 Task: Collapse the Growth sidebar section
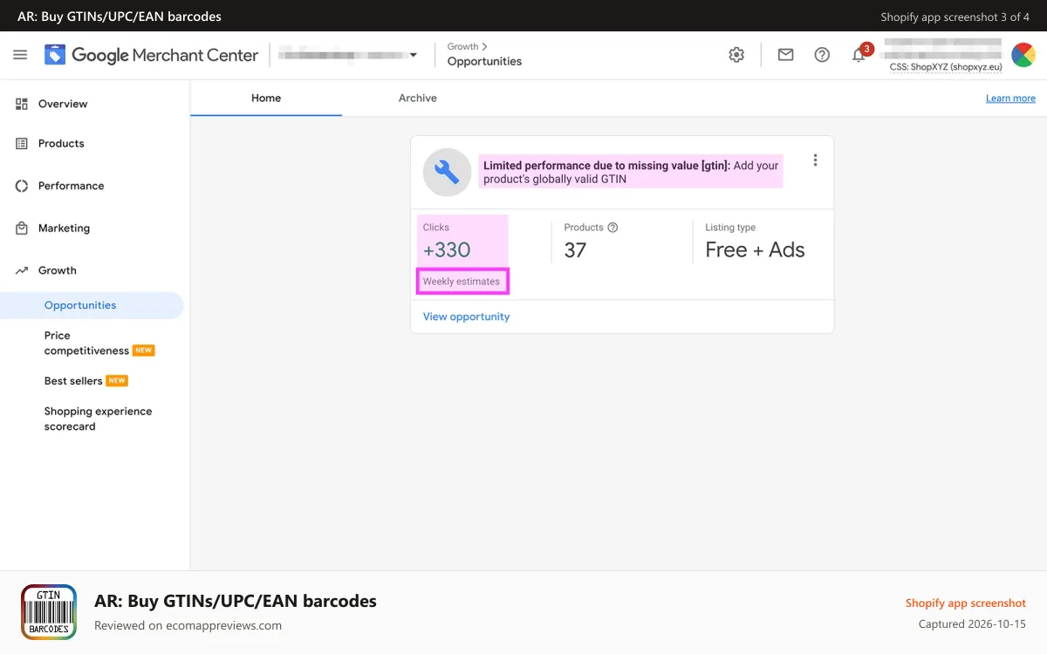[58, 270]
